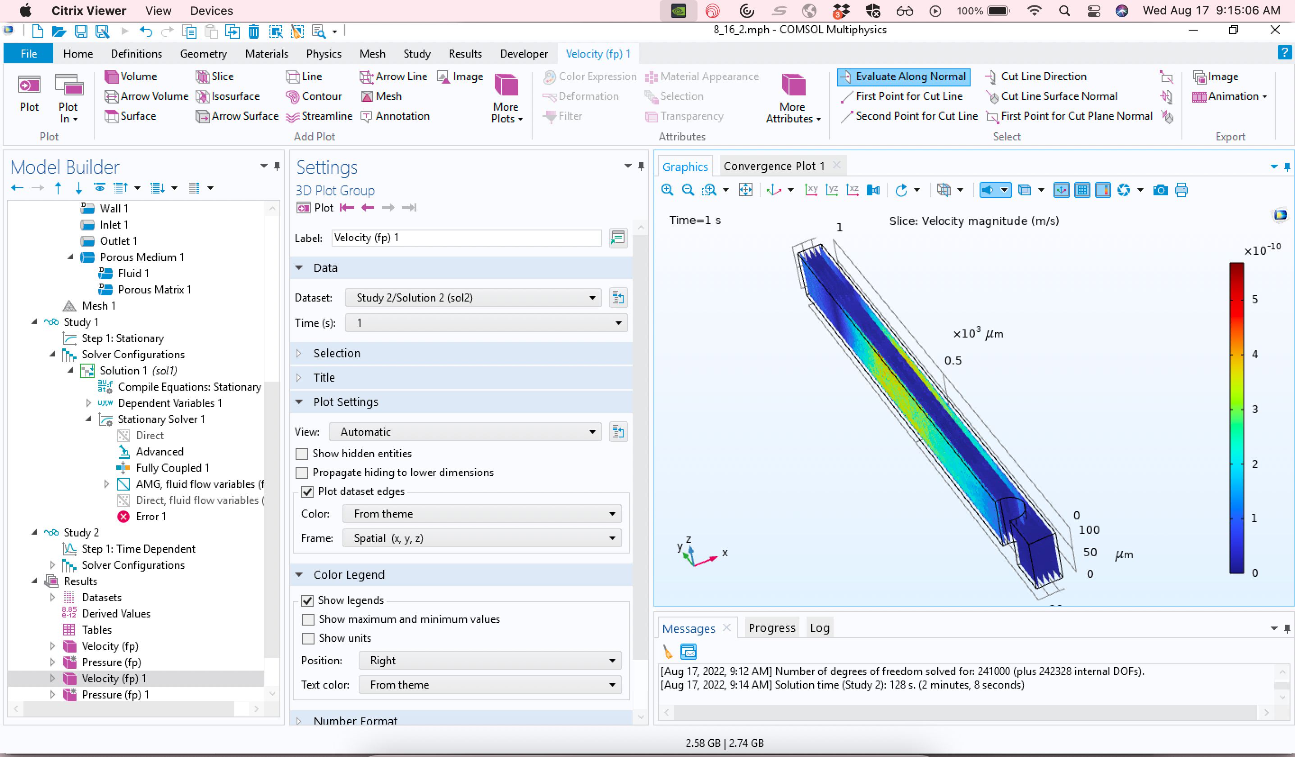Click the Print icon in Graphics toolbar

[x=1181, y=190]
